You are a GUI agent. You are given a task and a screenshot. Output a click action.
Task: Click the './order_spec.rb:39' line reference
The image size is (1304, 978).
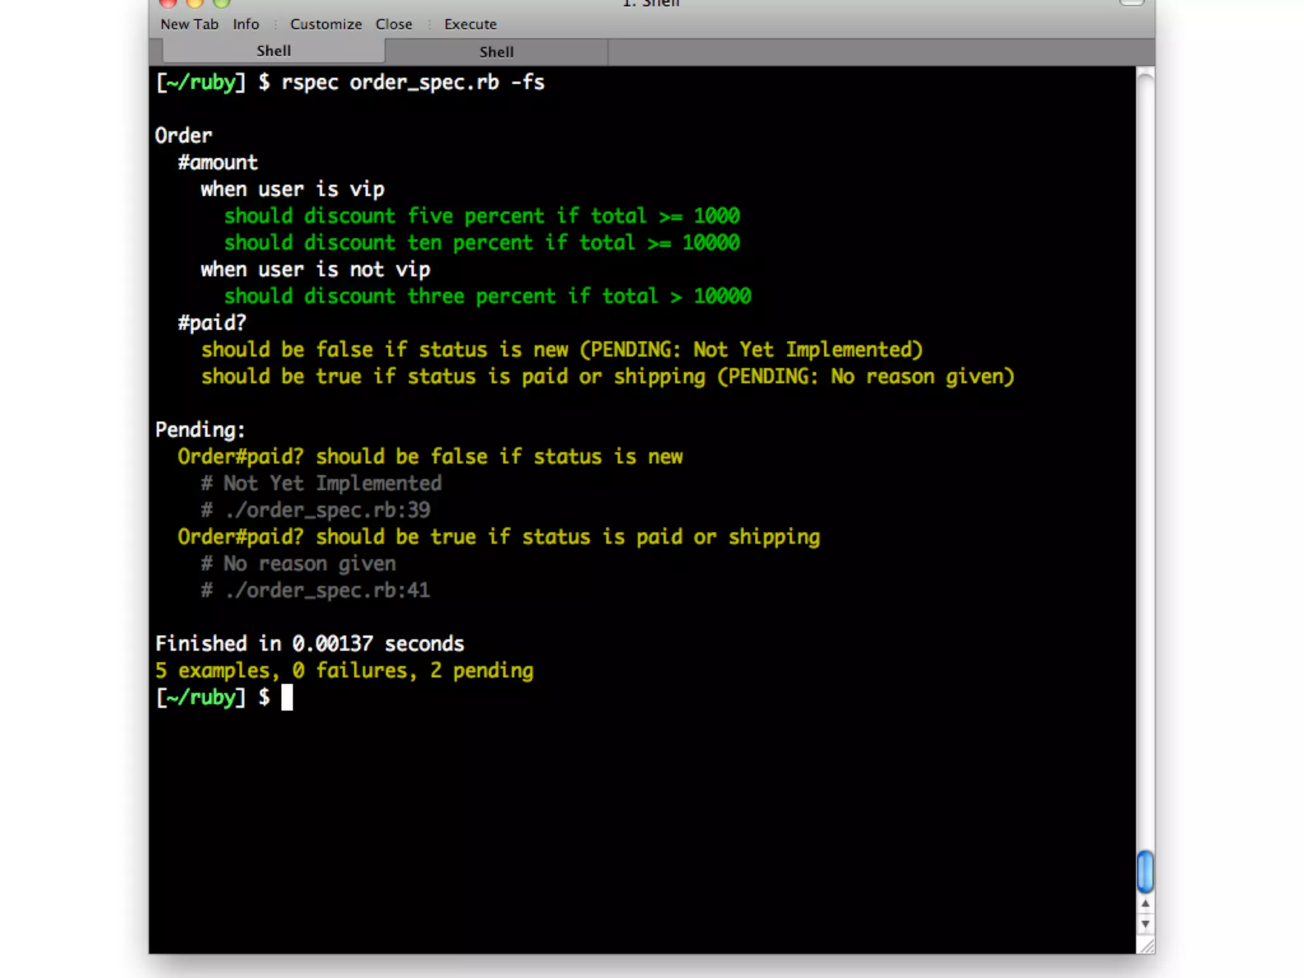pyautogui.click(x=327, y=510)
